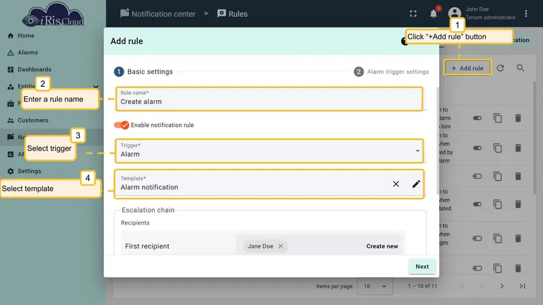The height and width of the screenshot is (305, 543).
Task: Refresh the rules list
Action: click(500, 68)
